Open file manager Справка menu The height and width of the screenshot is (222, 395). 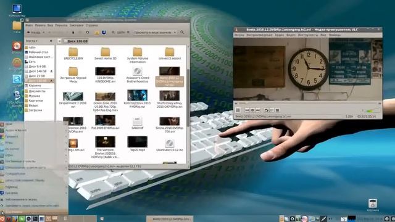point(91,25)
